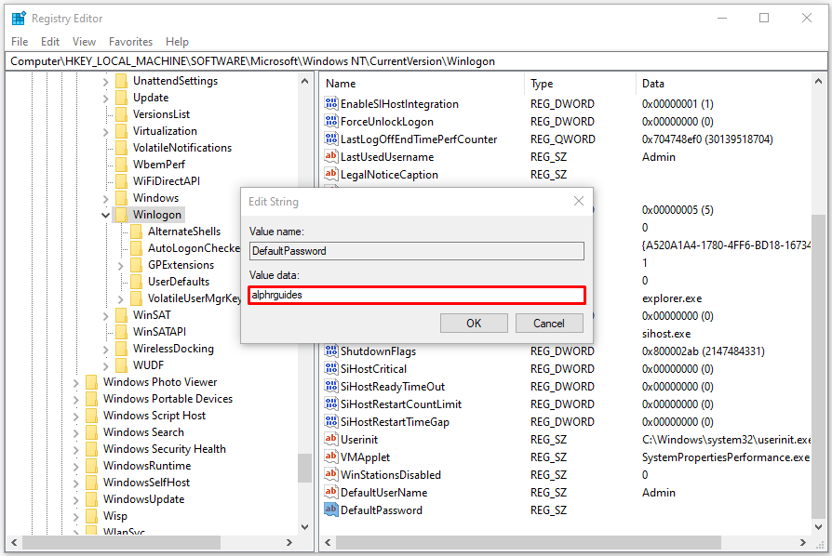Open the Edit menu
This screenshot has width=832, height=556.
50,41
